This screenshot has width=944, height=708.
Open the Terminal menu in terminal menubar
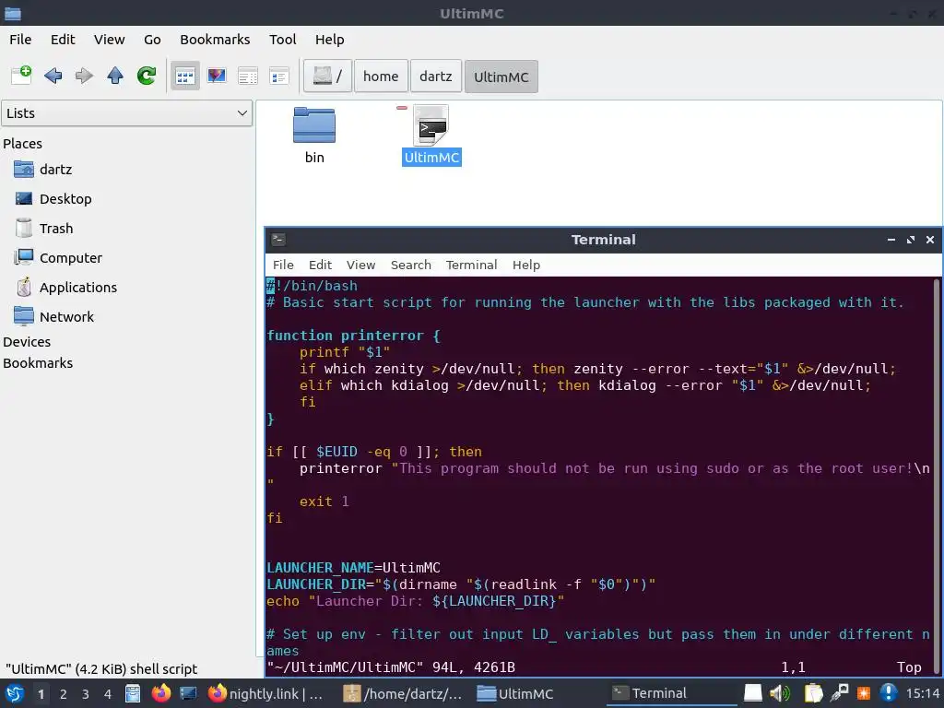click(x=471, y=265)
